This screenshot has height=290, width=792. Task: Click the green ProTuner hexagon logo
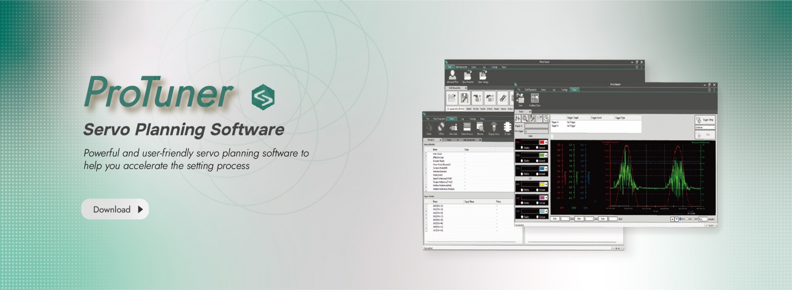point(263,97)
